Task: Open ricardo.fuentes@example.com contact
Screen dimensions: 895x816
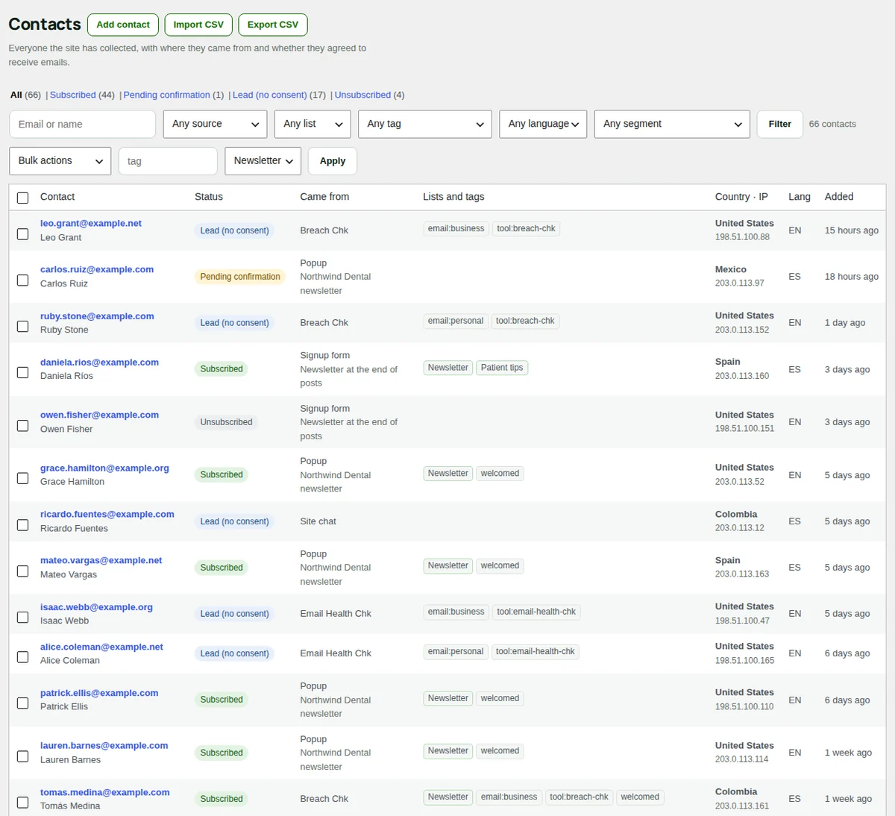Action: (x=107, y=514)
